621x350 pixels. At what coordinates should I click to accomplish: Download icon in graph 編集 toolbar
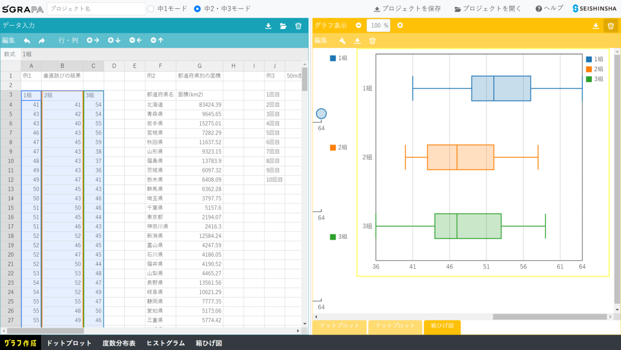pyautogui.click(x=357, y=41)
